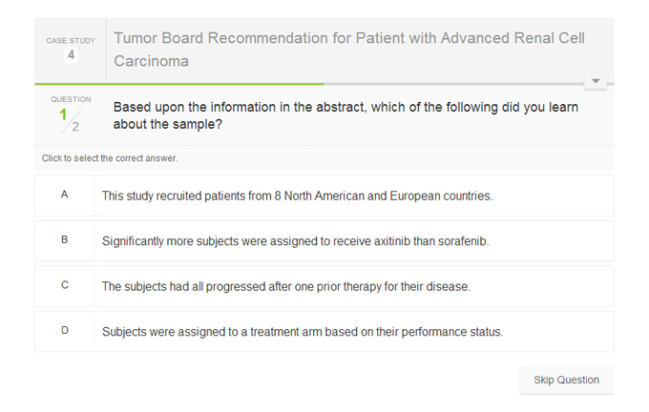Image resolution: width=649 pixels, height=412 pixels.
Task: Select answer letter C
Action: 65,285
